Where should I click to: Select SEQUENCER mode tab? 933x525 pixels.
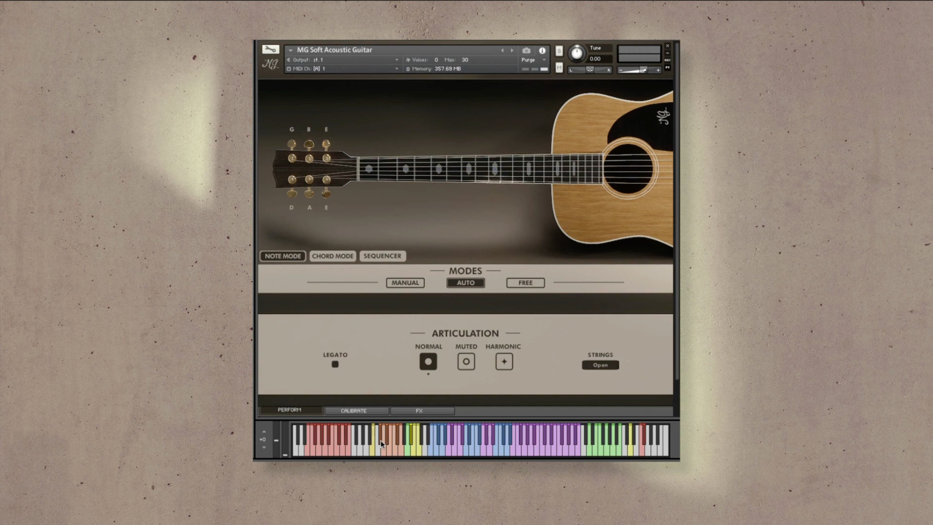pyautogui.click(x=382, y=255)
